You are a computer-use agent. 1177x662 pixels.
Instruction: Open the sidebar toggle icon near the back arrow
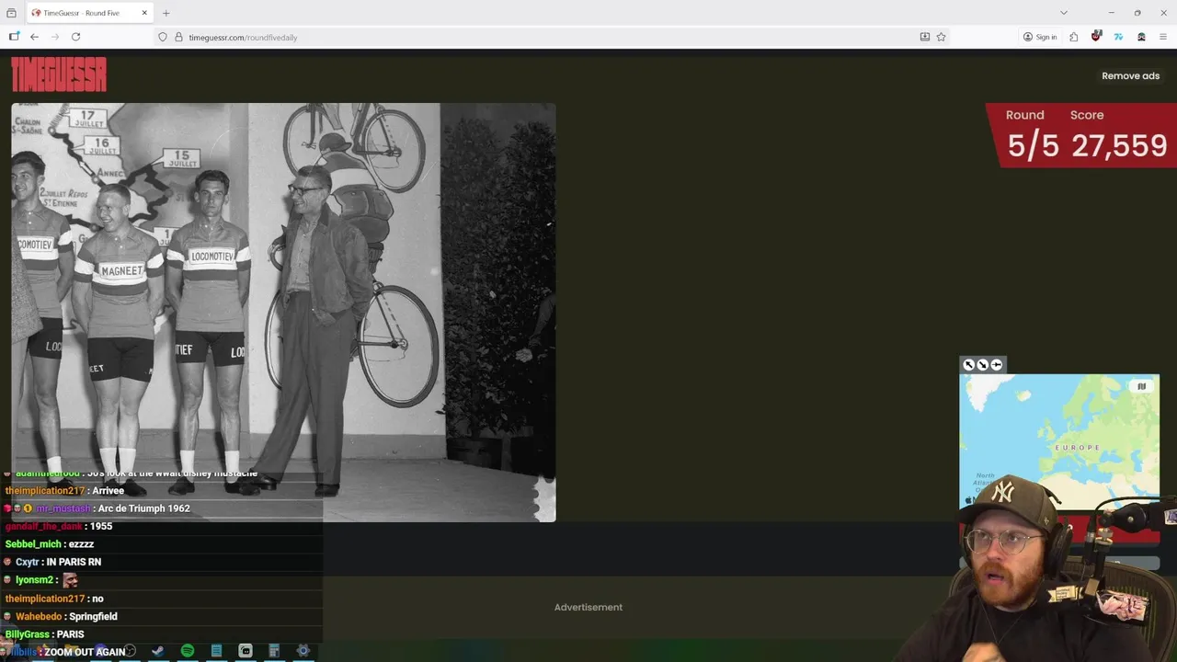[14, 37]
